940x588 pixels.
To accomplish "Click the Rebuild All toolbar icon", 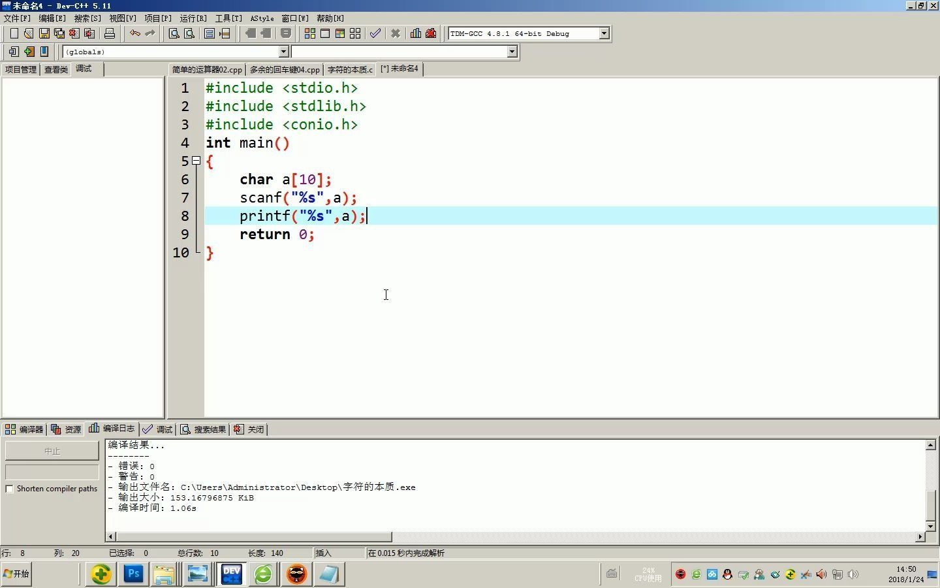I will point(355,33).
